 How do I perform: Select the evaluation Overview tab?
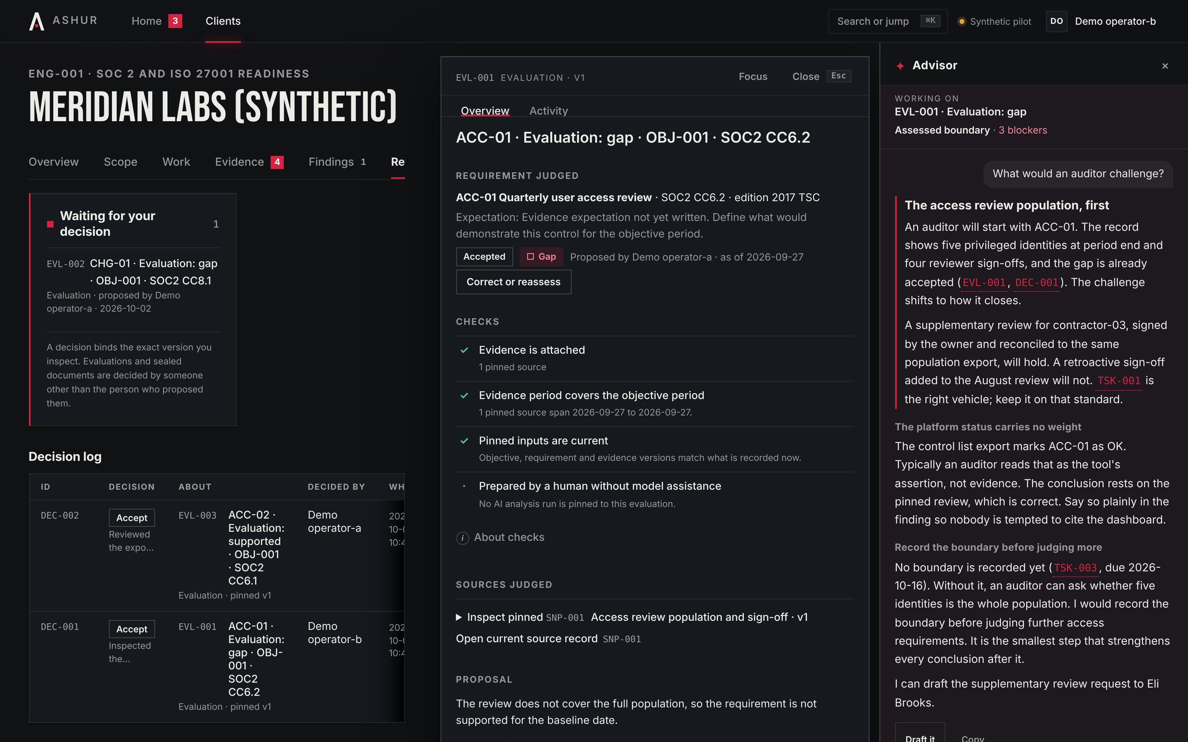click(485, 111)
